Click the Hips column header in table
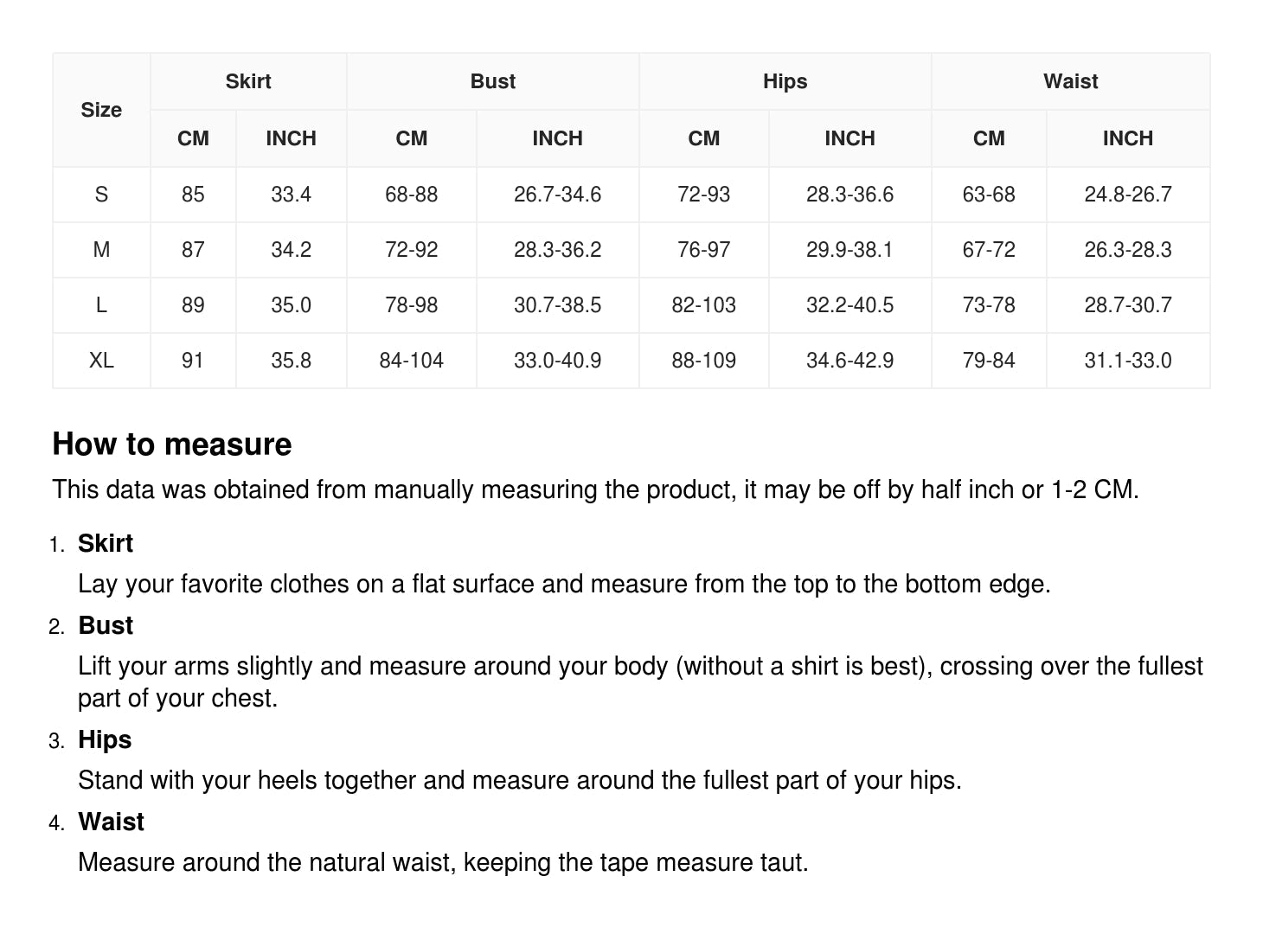Image resolution: width=1263 pixels, height=934 pixels. [x=785, y=81]
